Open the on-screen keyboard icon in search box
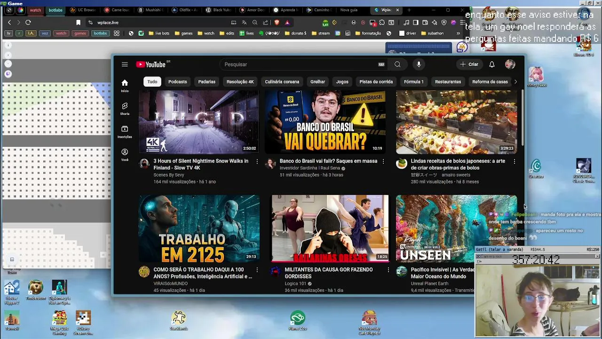 click(381, 65)
